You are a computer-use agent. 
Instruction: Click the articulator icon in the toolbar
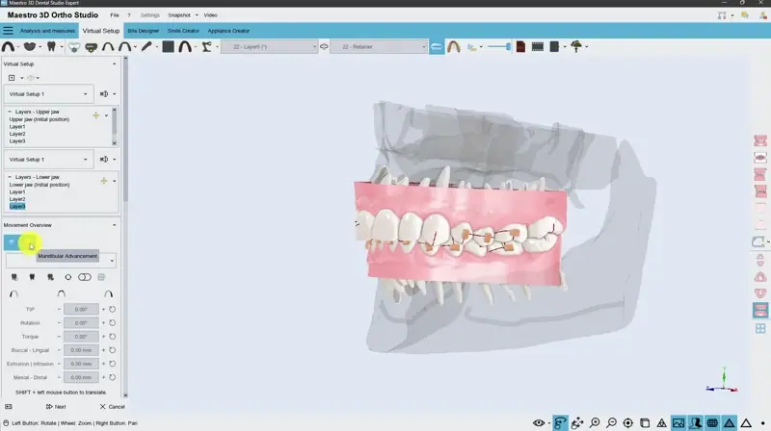tap(206, 46)
